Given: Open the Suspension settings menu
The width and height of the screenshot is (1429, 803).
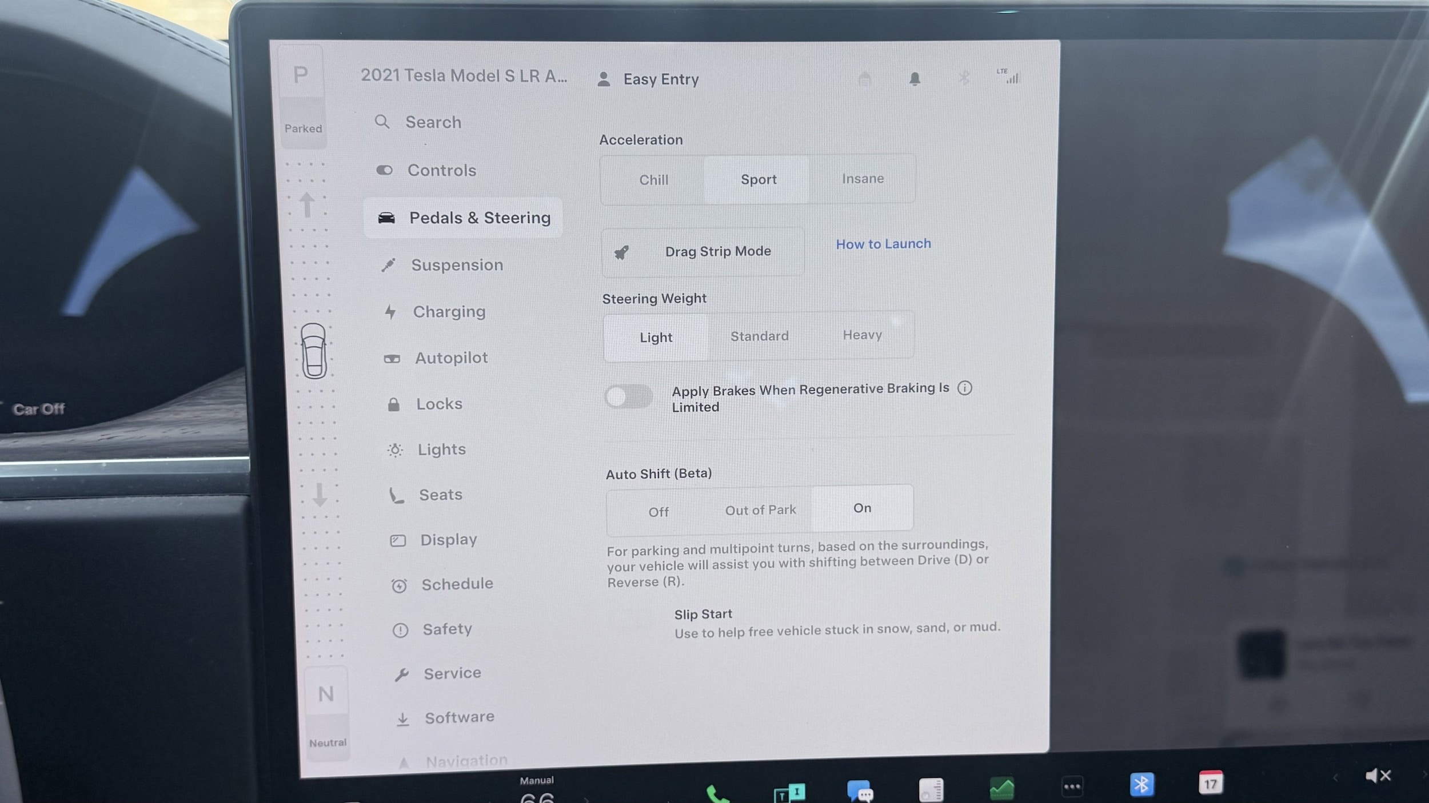Looking at the screenshot, I should click(457, 265).
